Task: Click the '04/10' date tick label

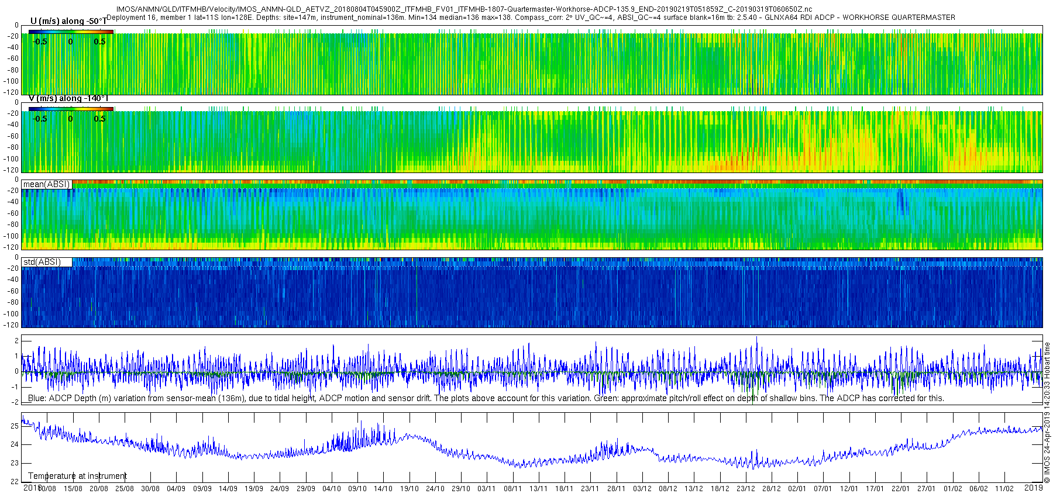Action: tap(332, 489)
